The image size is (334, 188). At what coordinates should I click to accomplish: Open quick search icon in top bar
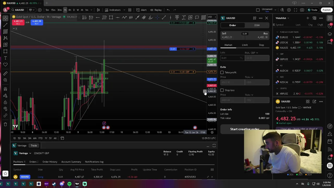pyautogui.click(x=282, y=10)
